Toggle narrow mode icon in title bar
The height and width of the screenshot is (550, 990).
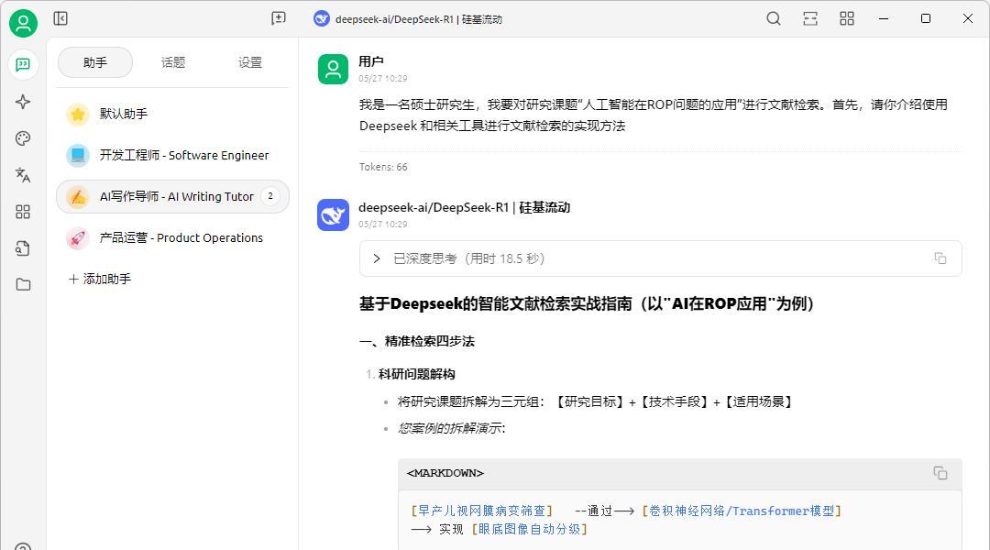coord(810,18)
